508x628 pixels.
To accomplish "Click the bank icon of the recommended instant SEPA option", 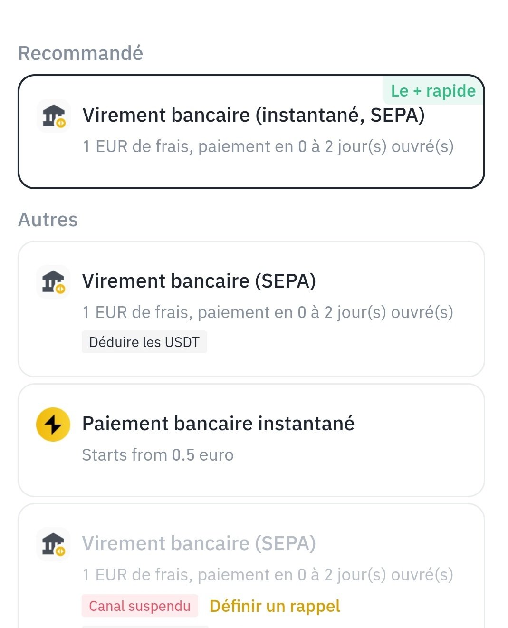I will 54,116.
